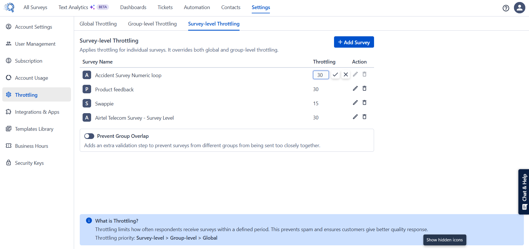Screen dimensions: 529x249
Task: Open Dashboards in top navigation
Action: click(133, 7)
